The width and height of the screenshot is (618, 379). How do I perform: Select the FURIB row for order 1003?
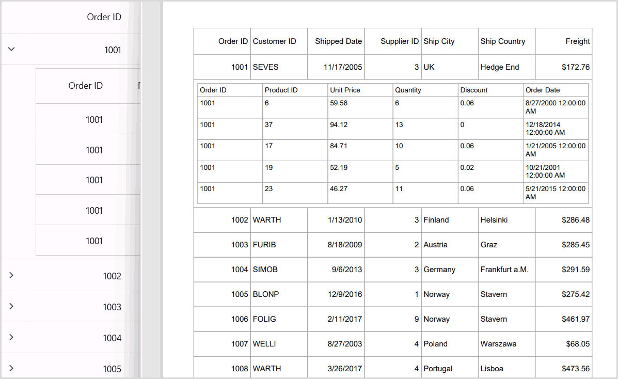[265, 245]
